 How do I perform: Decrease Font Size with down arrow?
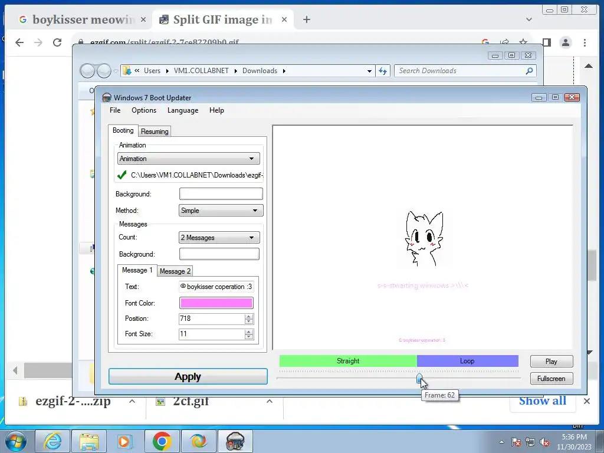249,337
